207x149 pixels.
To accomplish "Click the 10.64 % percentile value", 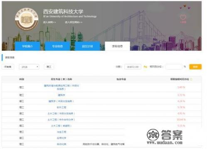I will coord(181,120).
